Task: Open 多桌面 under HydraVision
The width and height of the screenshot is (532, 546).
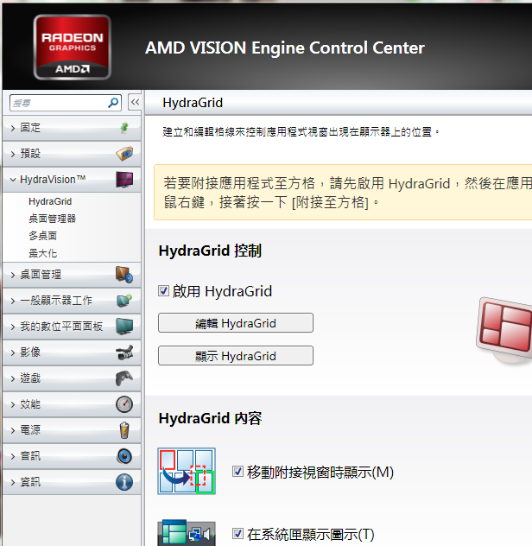Action: point(42,236)
